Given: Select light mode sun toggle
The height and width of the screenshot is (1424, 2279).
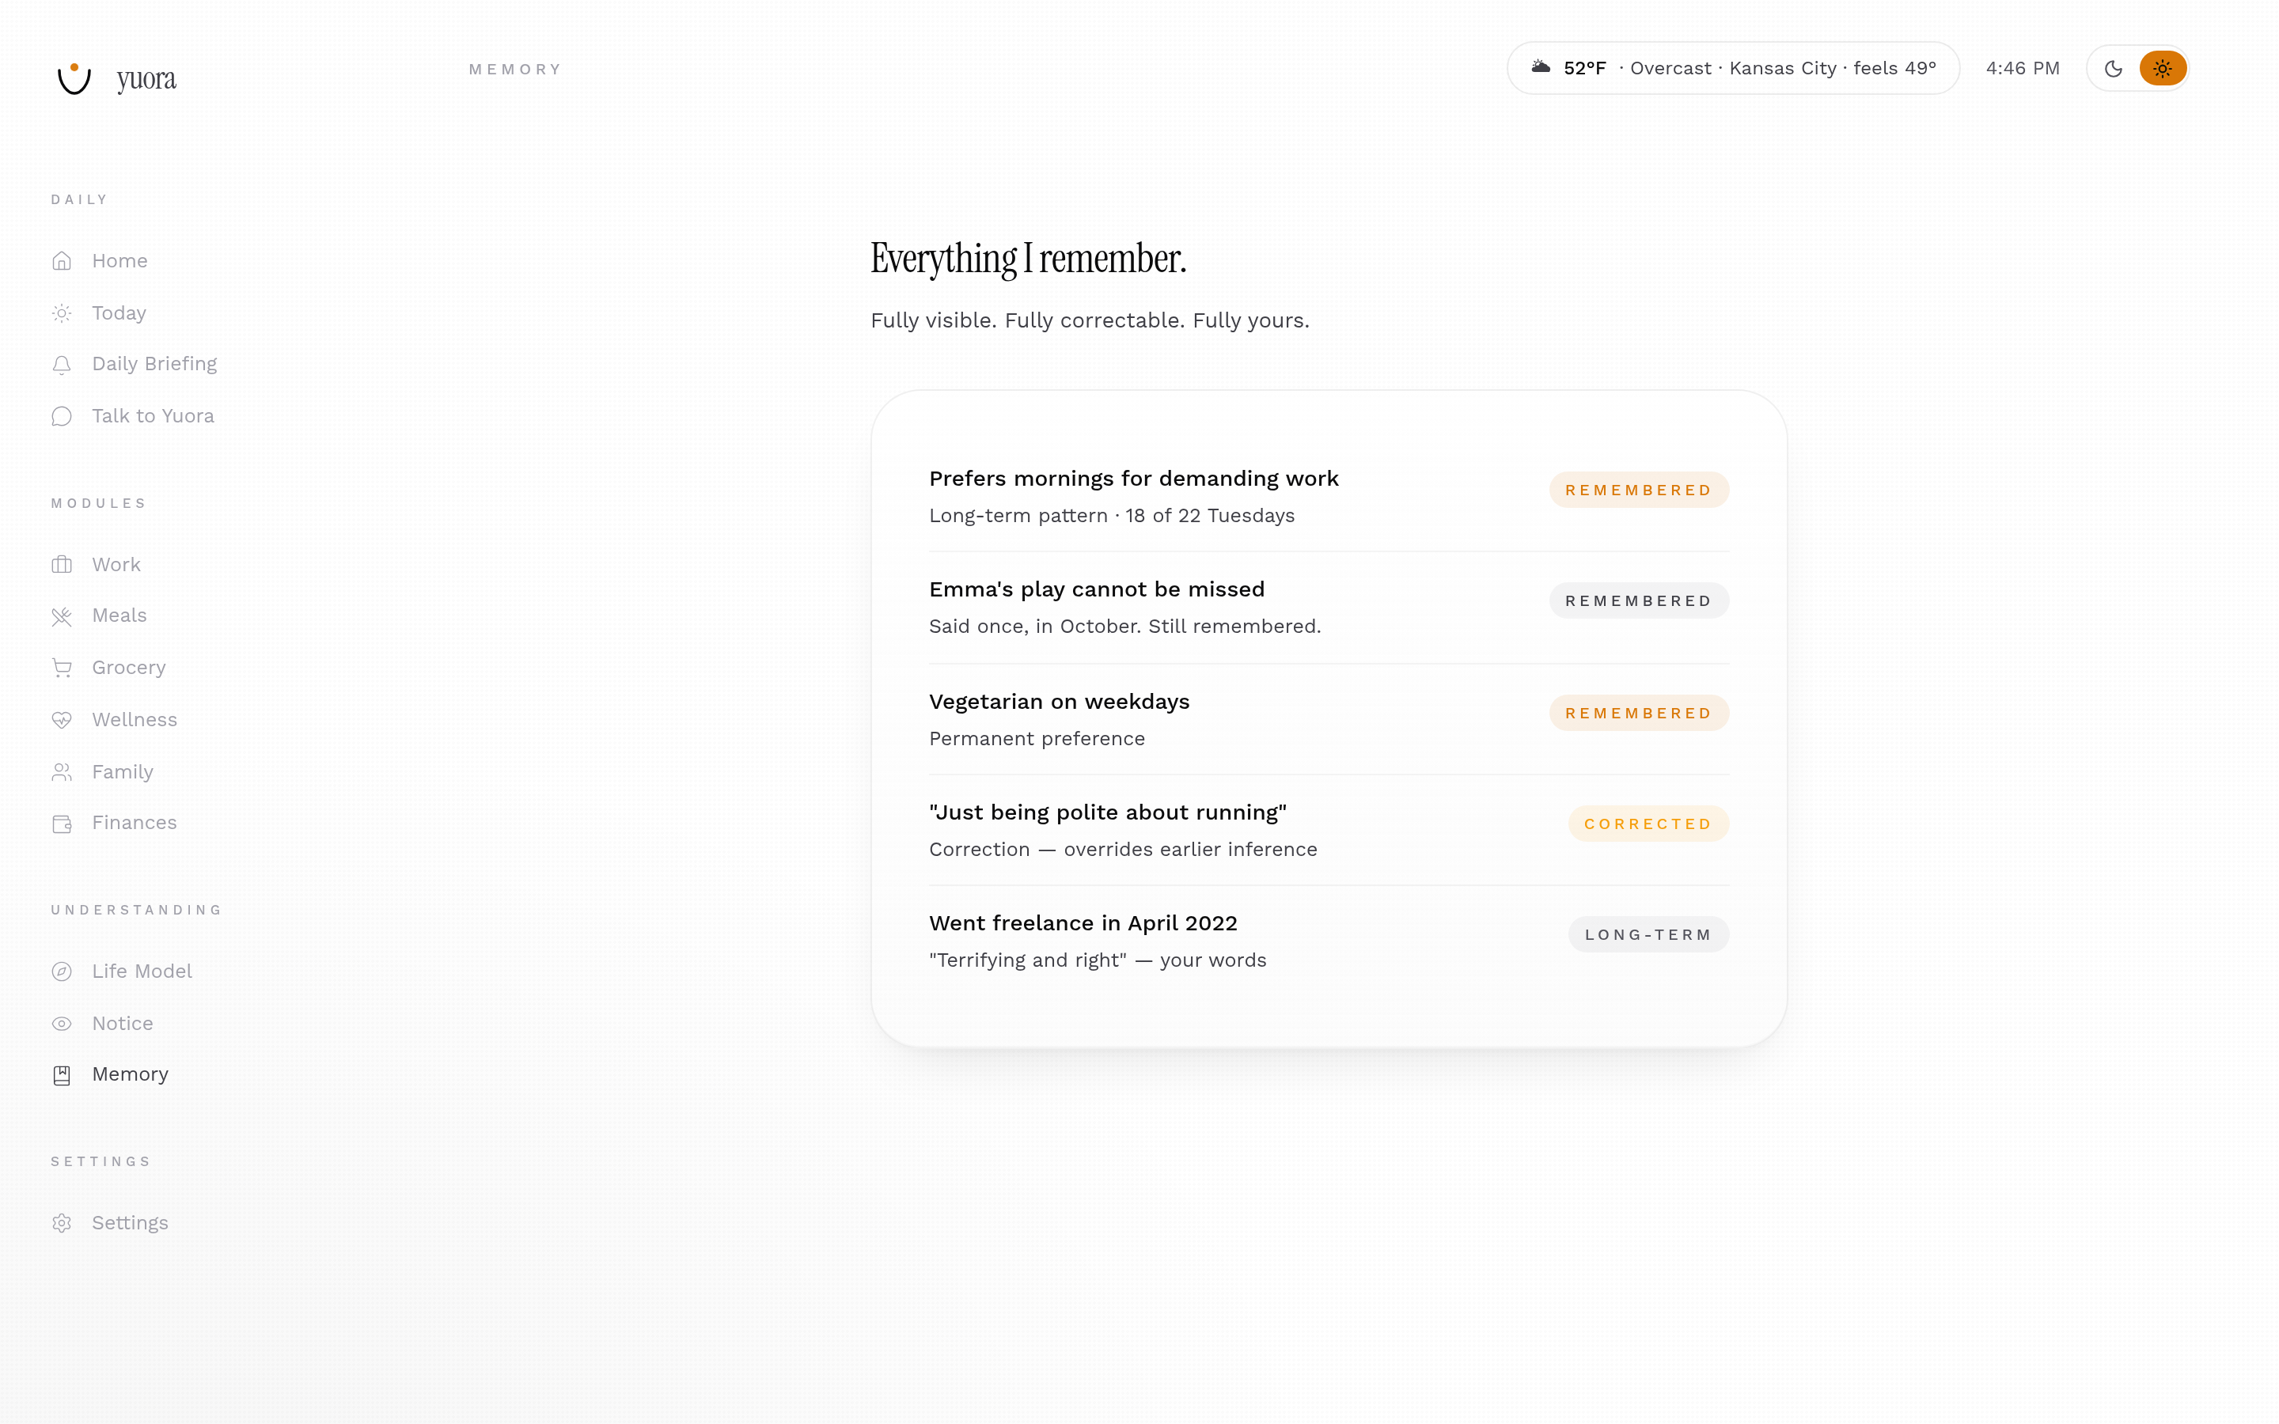Looking at the screenshot, I should click(x=2162, y=69).
